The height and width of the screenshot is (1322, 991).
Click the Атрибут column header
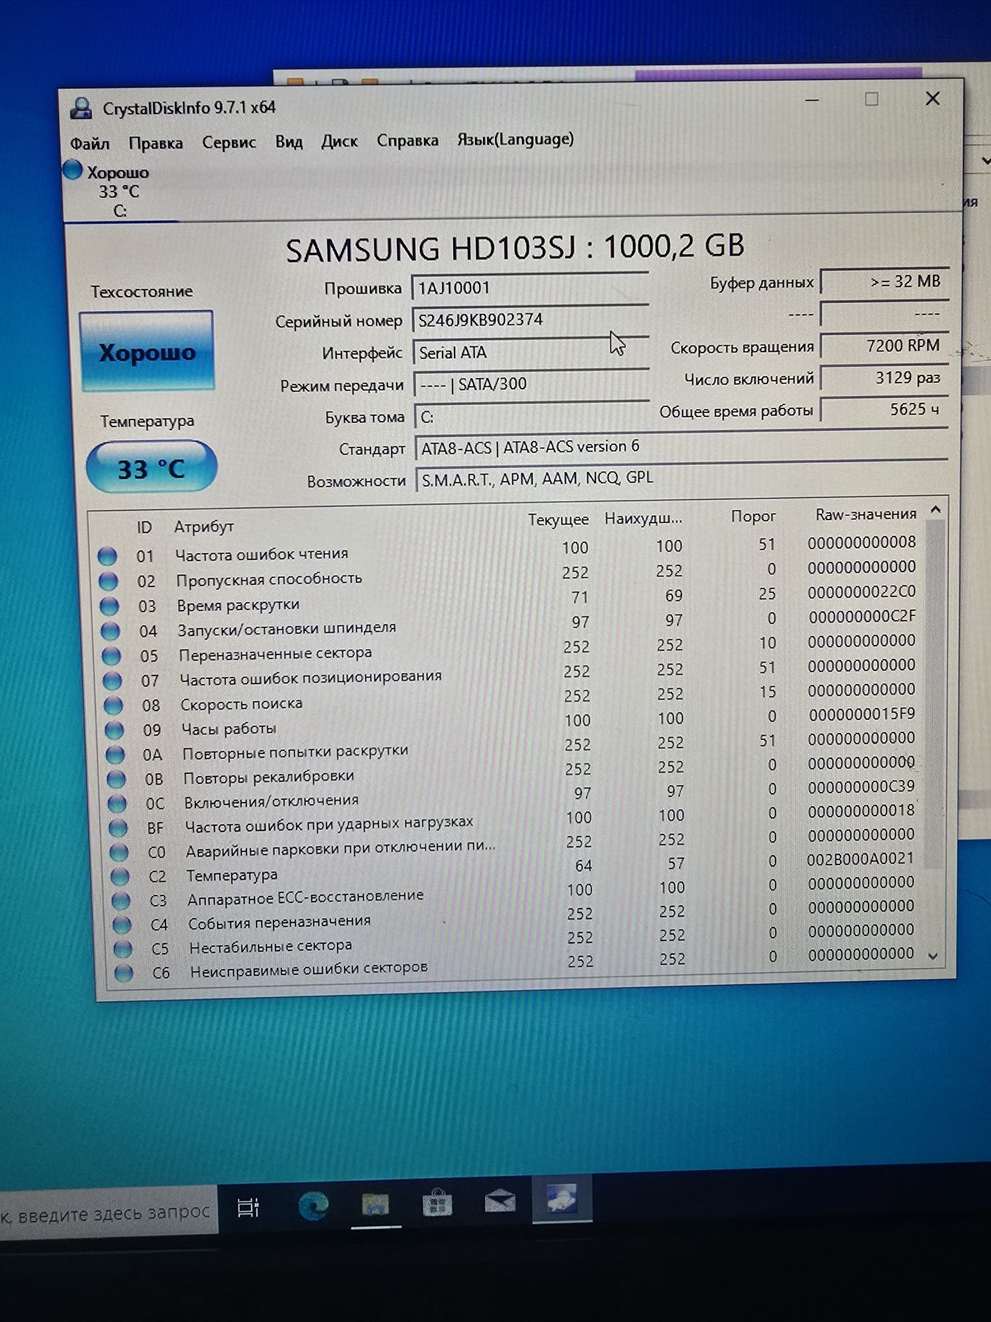pyautogui.click(x=203, y=526)
